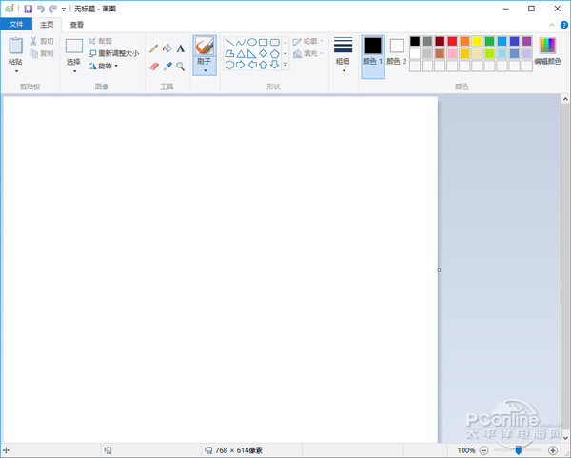Choose the Pentagon shape

coord(275,54)
